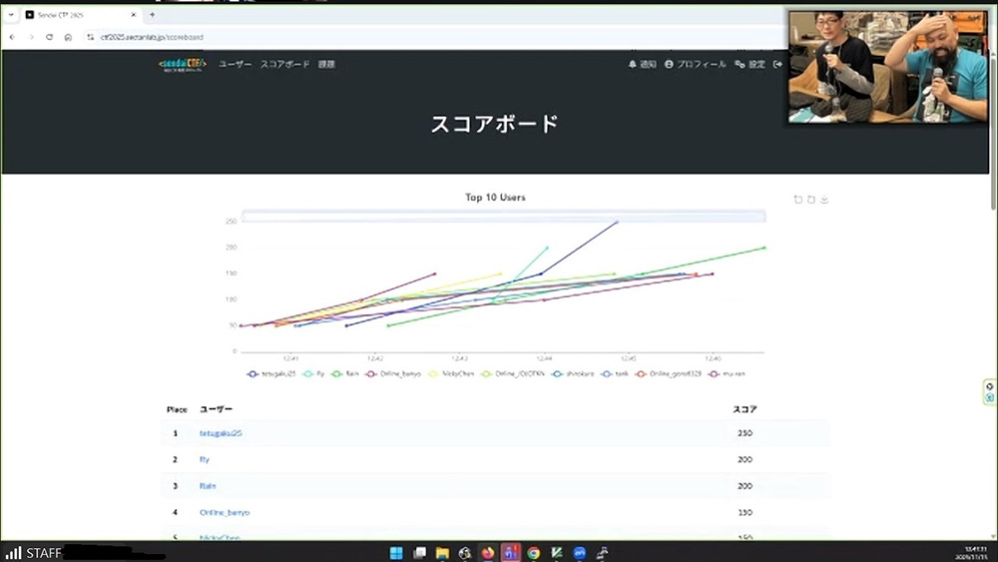Click the logout icon in navbar

coord(777,64)
